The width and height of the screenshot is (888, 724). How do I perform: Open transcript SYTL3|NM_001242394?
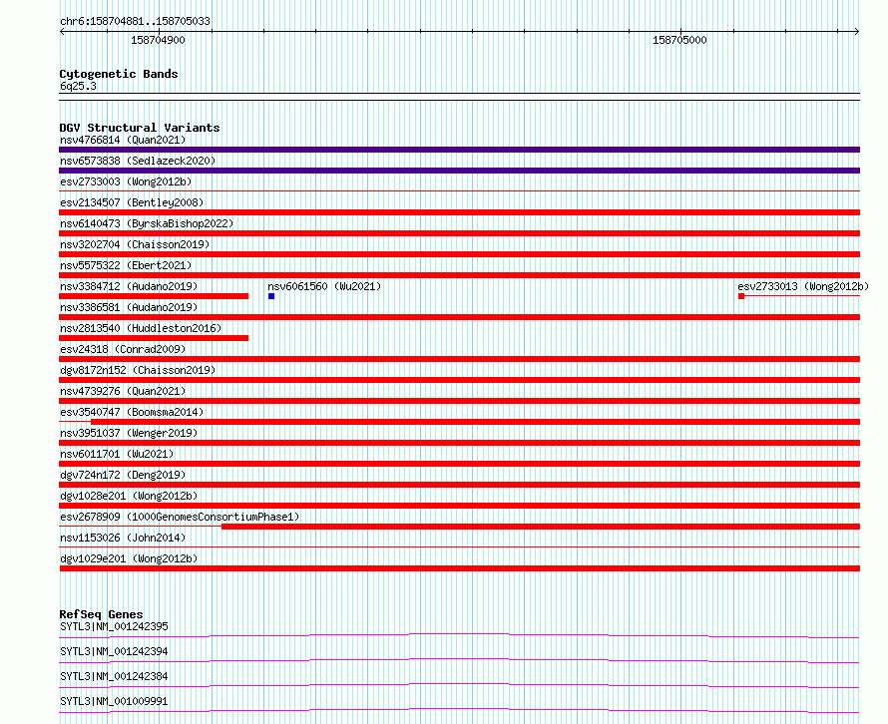114,651
